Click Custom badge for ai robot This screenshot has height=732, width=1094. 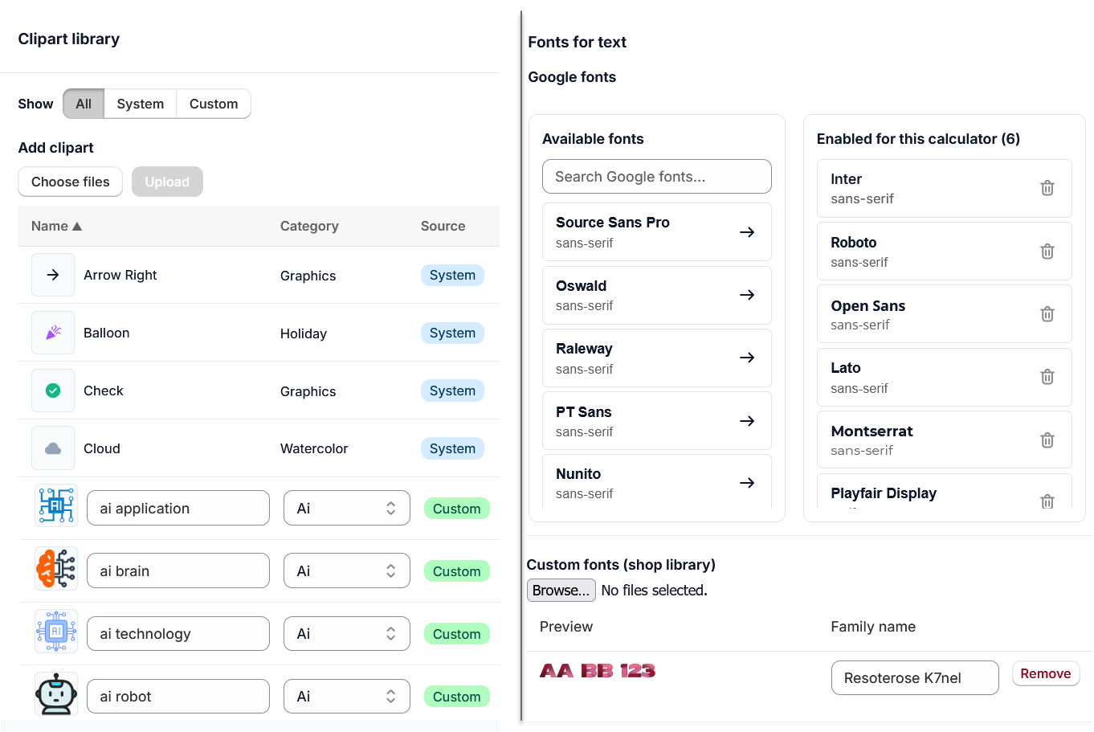(457, 697)
